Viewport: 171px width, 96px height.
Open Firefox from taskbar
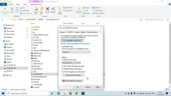click(x=71, y=94)
